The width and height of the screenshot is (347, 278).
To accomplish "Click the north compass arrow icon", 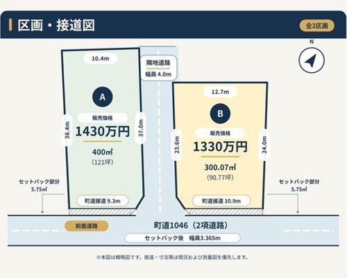I will (312, 60).
